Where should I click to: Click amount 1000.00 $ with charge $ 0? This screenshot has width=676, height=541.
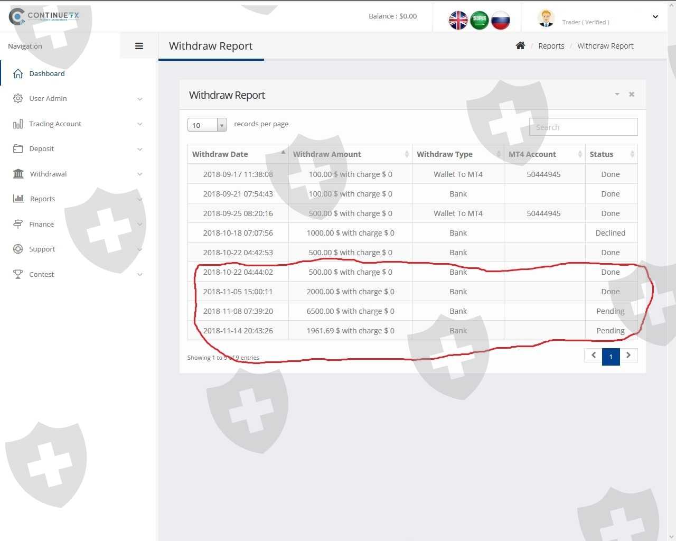(351, 233)
